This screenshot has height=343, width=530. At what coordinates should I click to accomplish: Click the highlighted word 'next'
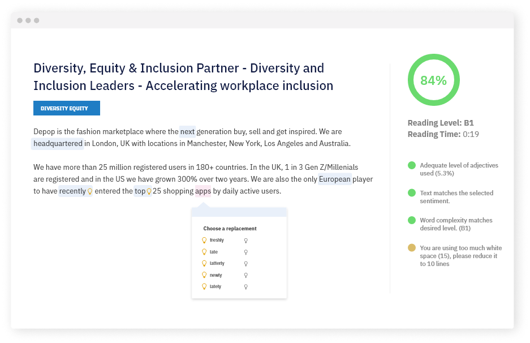[187, 131]
